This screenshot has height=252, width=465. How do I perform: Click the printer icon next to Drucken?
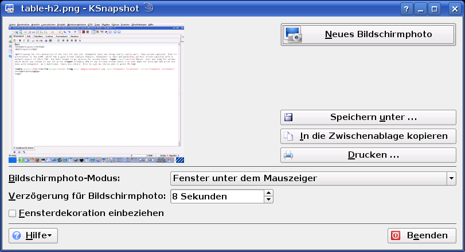point(289,155)
